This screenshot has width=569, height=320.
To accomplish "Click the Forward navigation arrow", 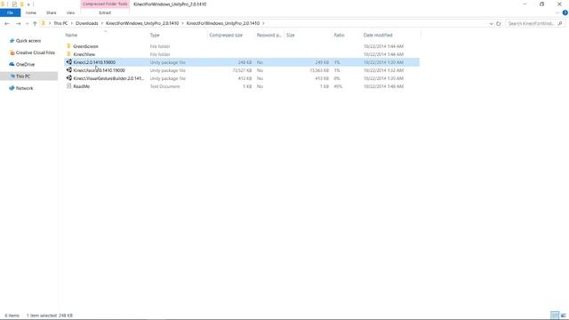I will click(x=18, y=24).
